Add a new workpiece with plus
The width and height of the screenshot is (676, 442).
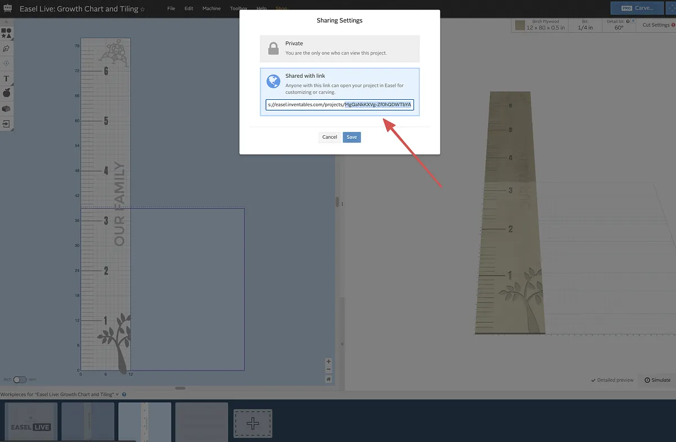(253, 423)
